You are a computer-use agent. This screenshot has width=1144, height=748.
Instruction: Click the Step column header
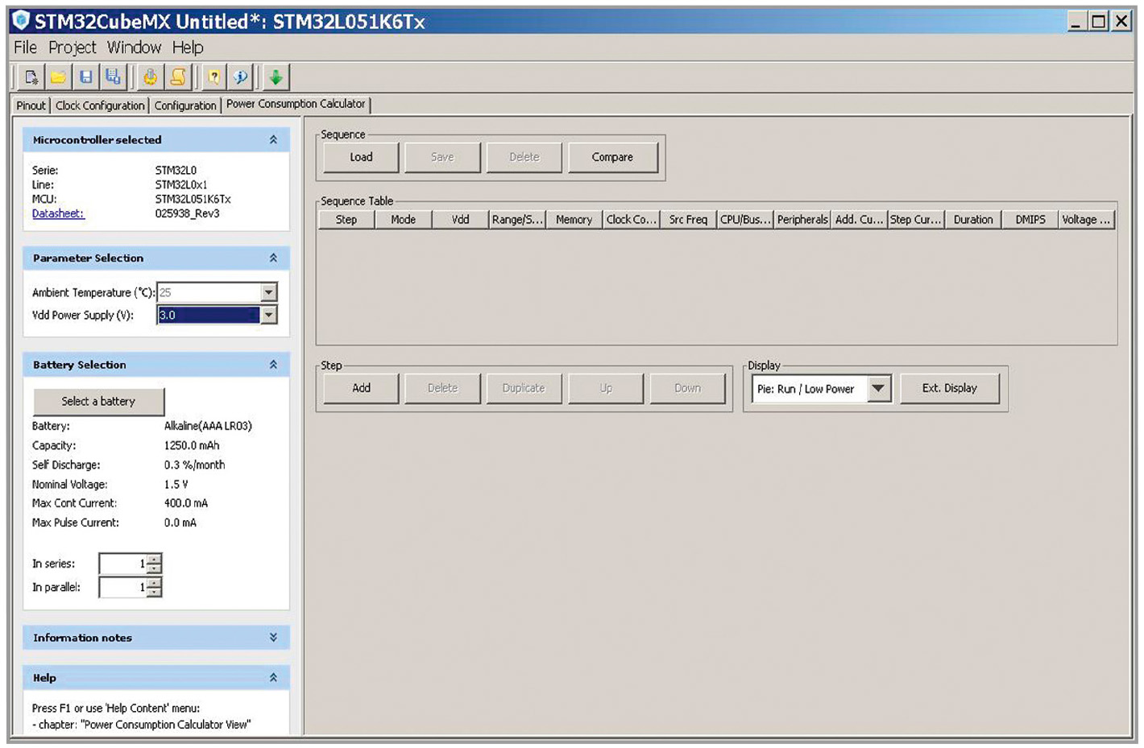(x=346, y=220)
